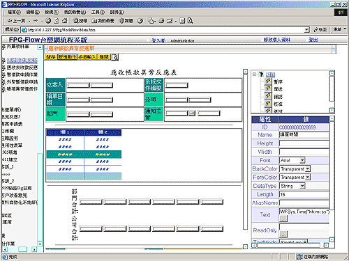Click the Width property input field
The height and width of the screenshot is (261, 349).
coord(304,152)
